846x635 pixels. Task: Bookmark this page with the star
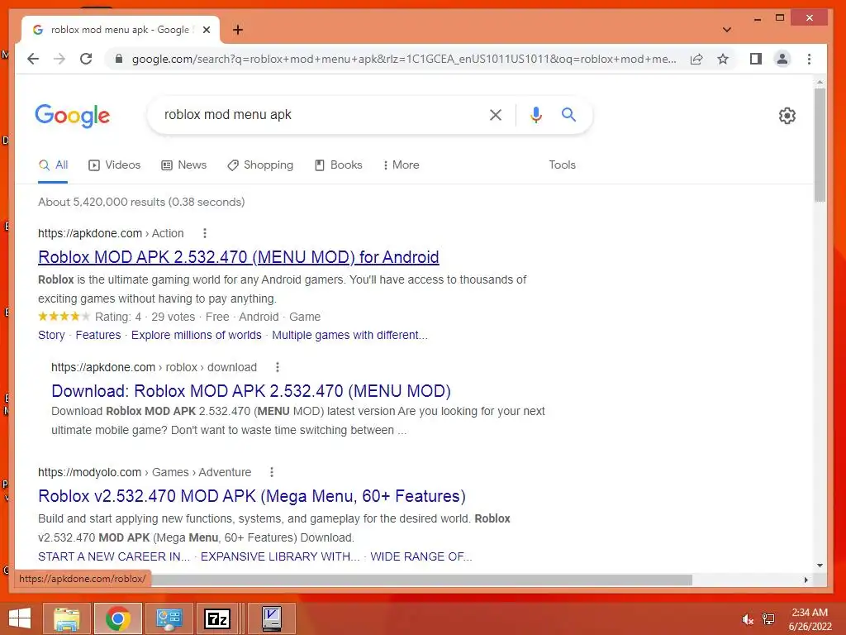[x=723, y=59]
